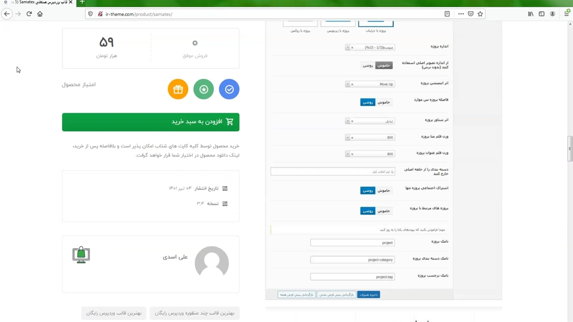
Task: Open بهترین قالب وردپرس رایگان tag link
Action: tap(114, 313)
